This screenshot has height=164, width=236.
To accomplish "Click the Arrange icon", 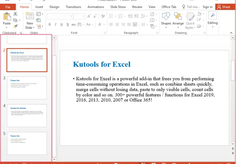I will (178, 16).
